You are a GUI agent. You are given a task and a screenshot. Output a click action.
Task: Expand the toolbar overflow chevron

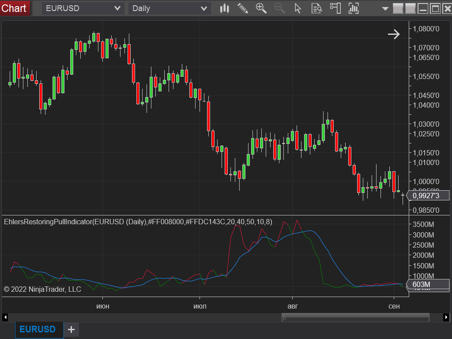tap(385, 8)
